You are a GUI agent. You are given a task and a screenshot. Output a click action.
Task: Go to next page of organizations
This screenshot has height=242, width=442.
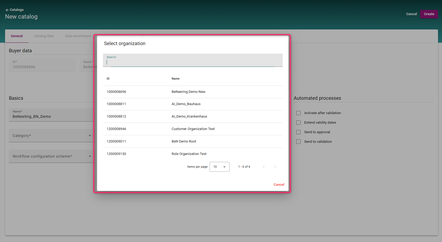275,167
